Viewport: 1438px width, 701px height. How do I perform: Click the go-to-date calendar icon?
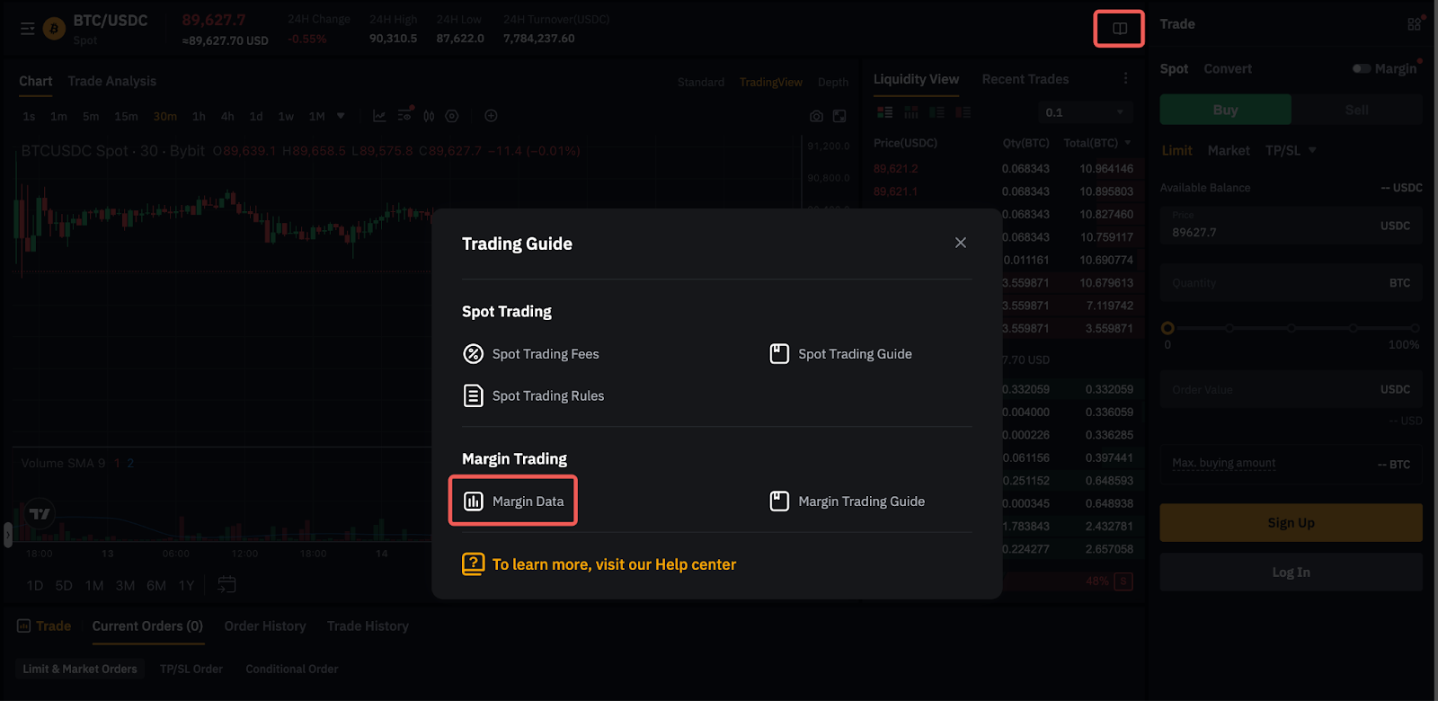coord(226,585)
